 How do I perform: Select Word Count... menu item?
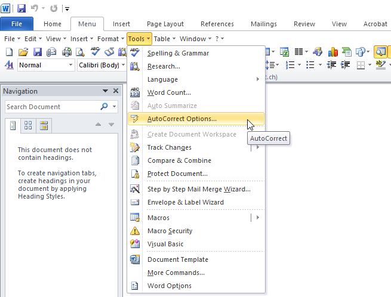(x=196, y=92)
